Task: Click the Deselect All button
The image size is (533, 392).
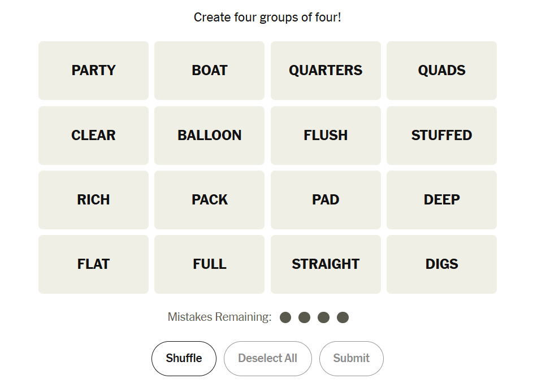Action: 267,359
